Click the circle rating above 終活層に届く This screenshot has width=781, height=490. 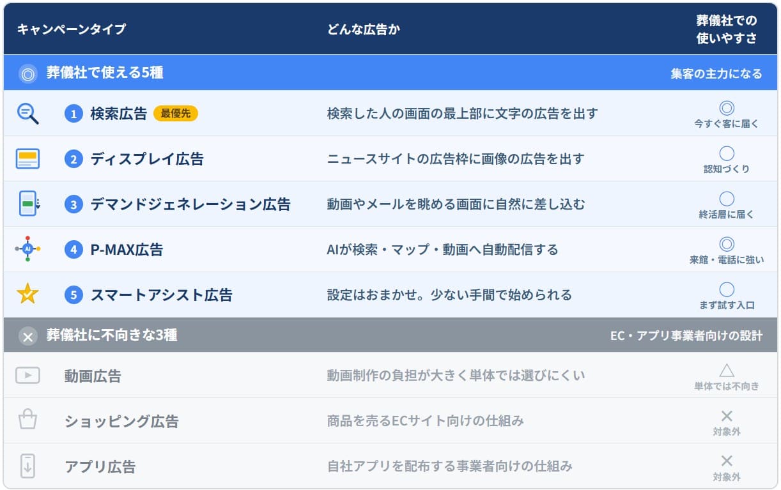tap(727, 199)
